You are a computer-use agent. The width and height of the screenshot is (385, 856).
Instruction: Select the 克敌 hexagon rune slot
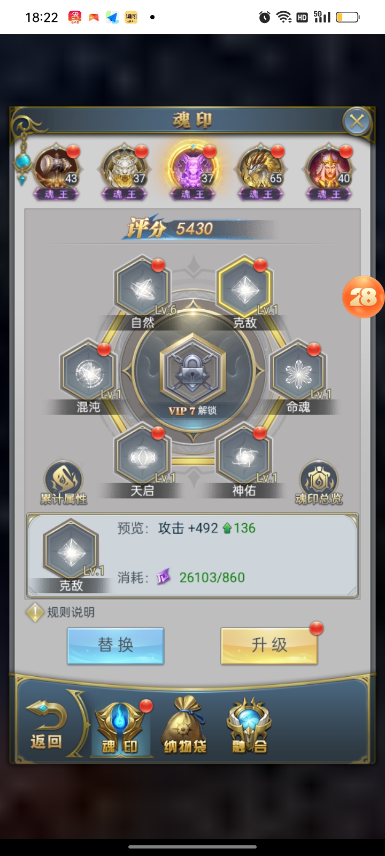coord(245,289)
